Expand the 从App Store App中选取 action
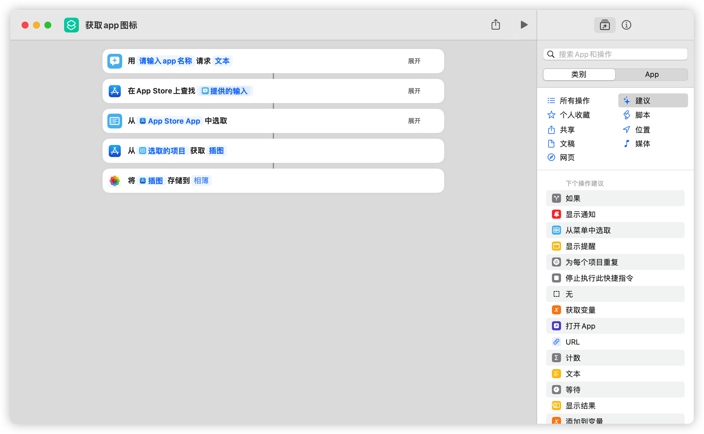This screenshot has width=704, height=434. [x=414, y=121]
